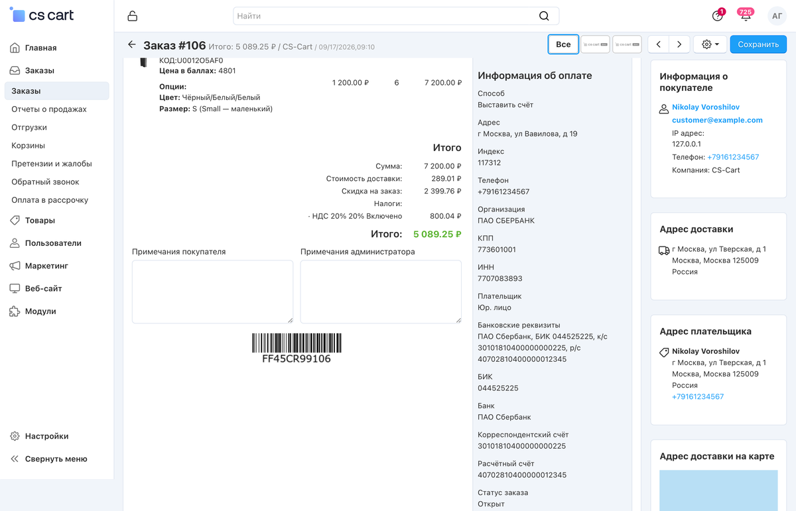Open the customer@example.com link
This screenshot has height=511, width=796.
tap(717, 120)
